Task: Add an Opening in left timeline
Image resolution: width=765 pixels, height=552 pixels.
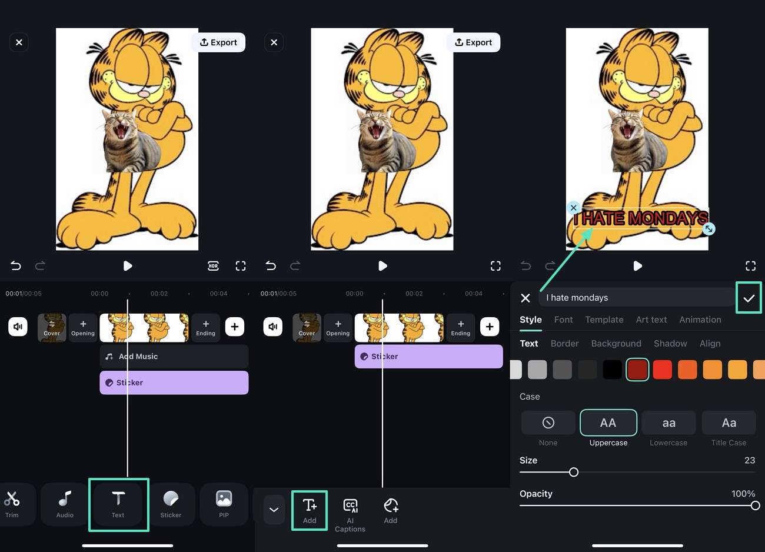Action: 83,328
